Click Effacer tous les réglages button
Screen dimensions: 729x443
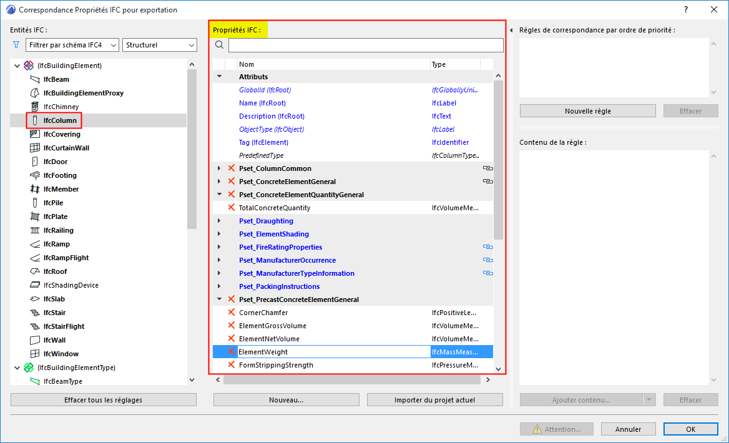click(103, 400)
